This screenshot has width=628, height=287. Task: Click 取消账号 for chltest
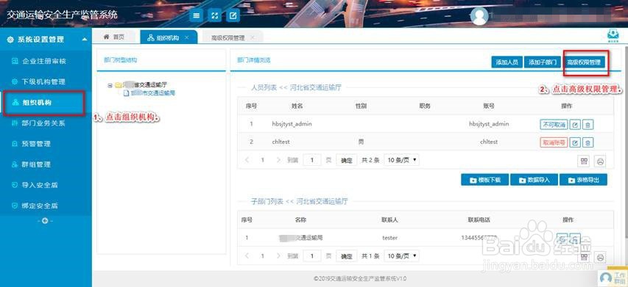pos(554,142)
